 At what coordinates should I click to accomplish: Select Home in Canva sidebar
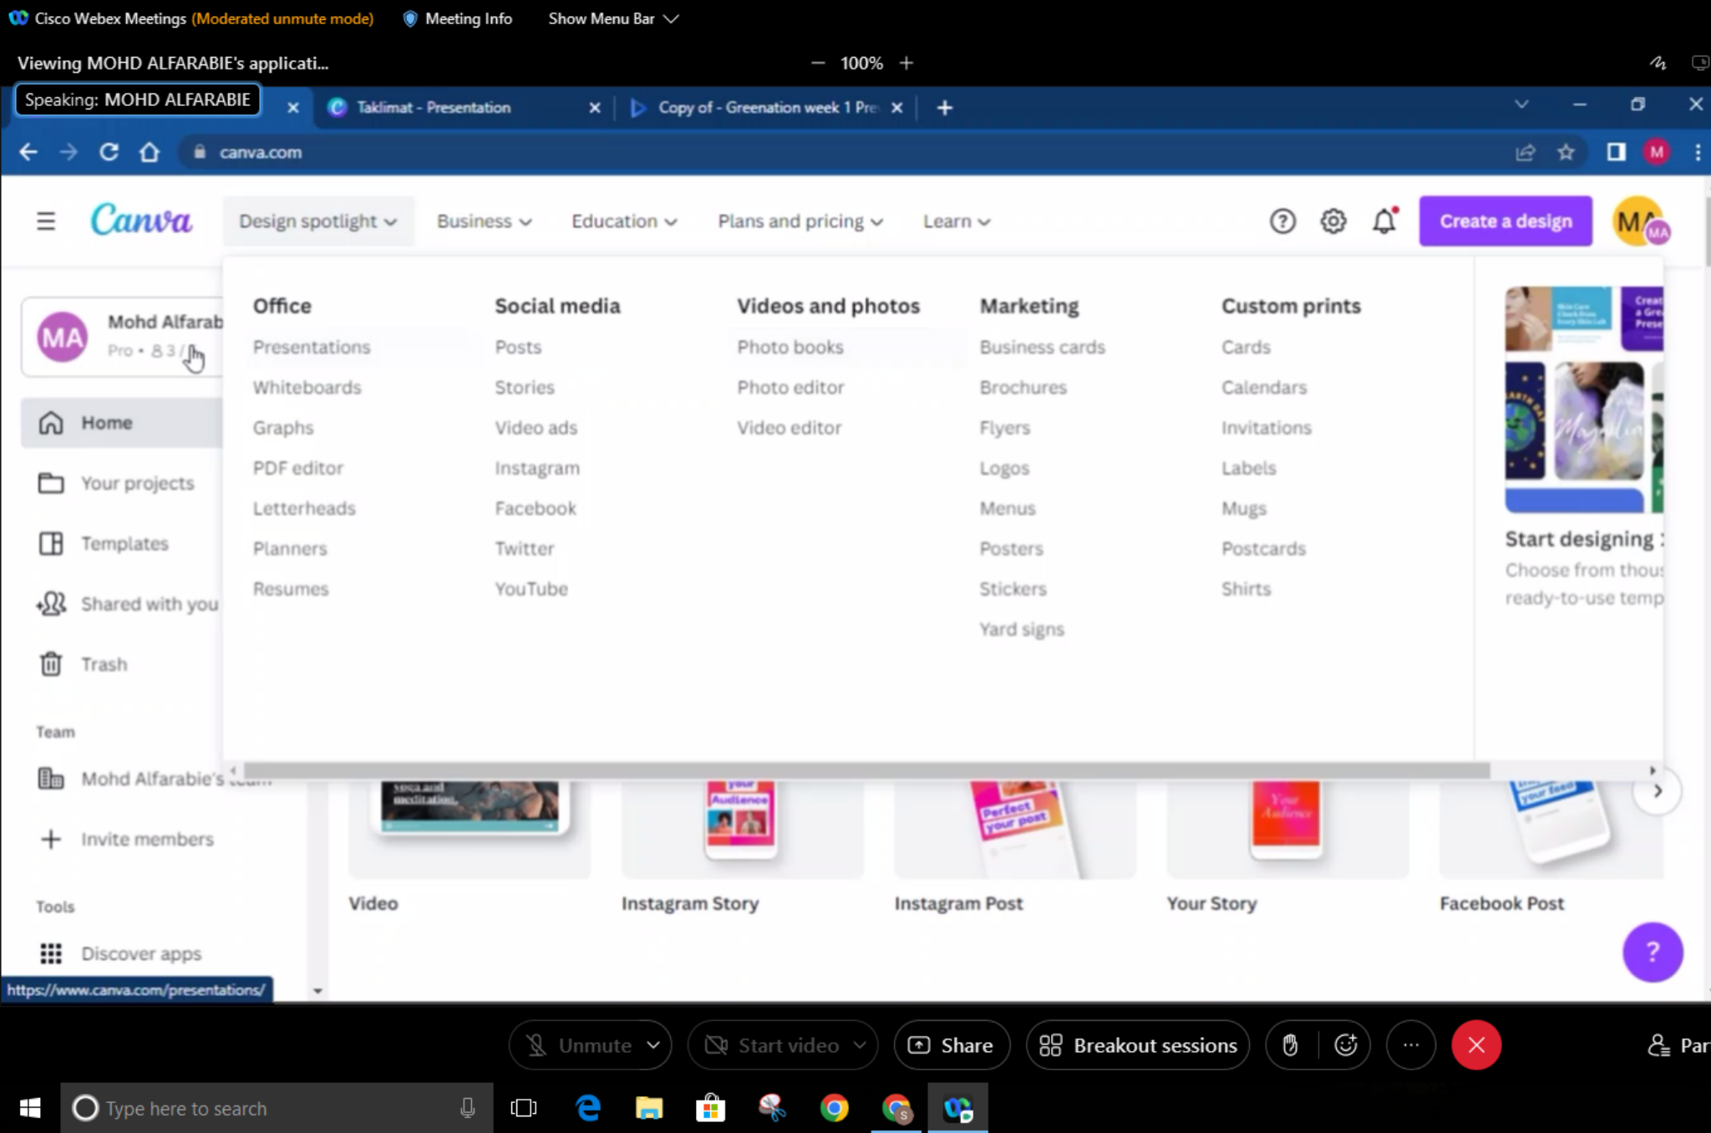[122, 423]
